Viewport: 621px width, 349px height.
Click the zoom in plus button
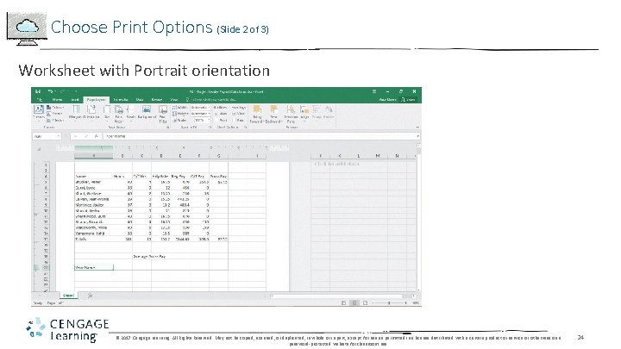click(x=405, y=302)
